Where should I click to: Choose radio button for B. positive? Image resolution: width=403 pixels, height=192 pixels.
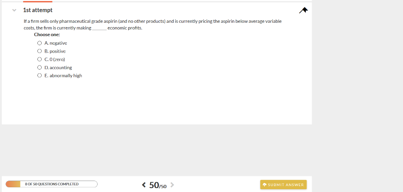click(x=39, y=51)
